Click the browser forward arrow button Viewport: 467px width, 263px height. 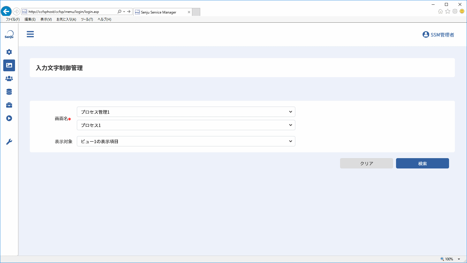pos(16,11)
